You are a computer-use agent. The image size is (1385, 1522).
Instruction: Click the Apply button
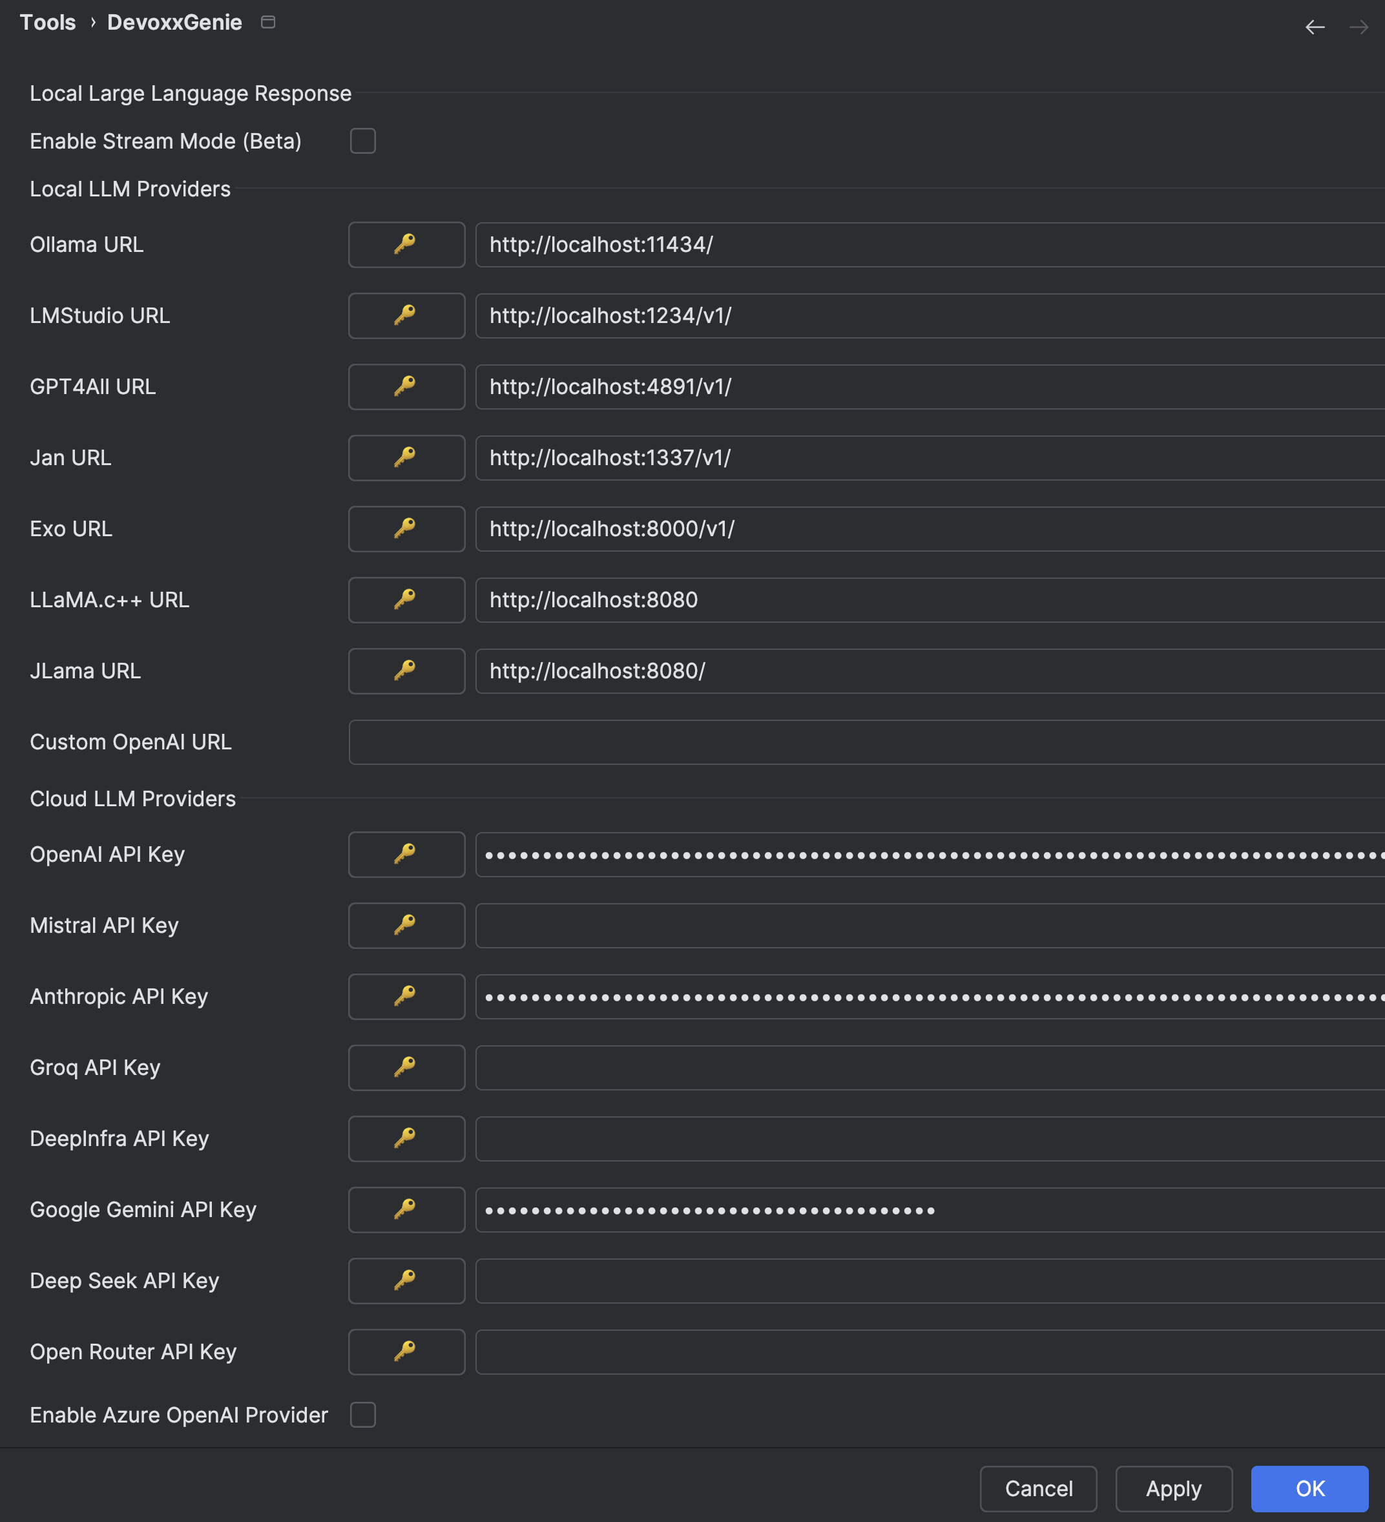click(1174, 1489)
